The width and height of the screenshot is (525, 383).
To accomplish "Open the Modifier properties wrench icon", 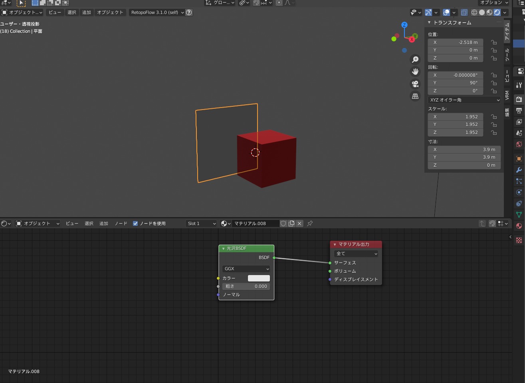I will [x=519, y=169].
